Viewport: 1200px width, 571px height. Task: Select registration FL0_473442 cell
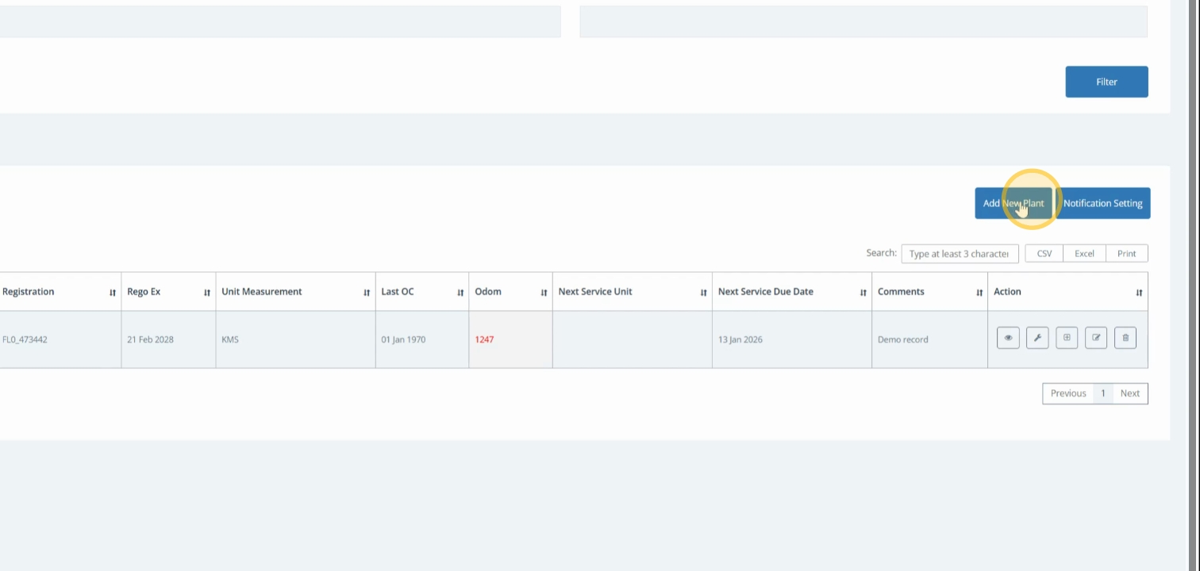pyautogui.click(x=60, y=339)
